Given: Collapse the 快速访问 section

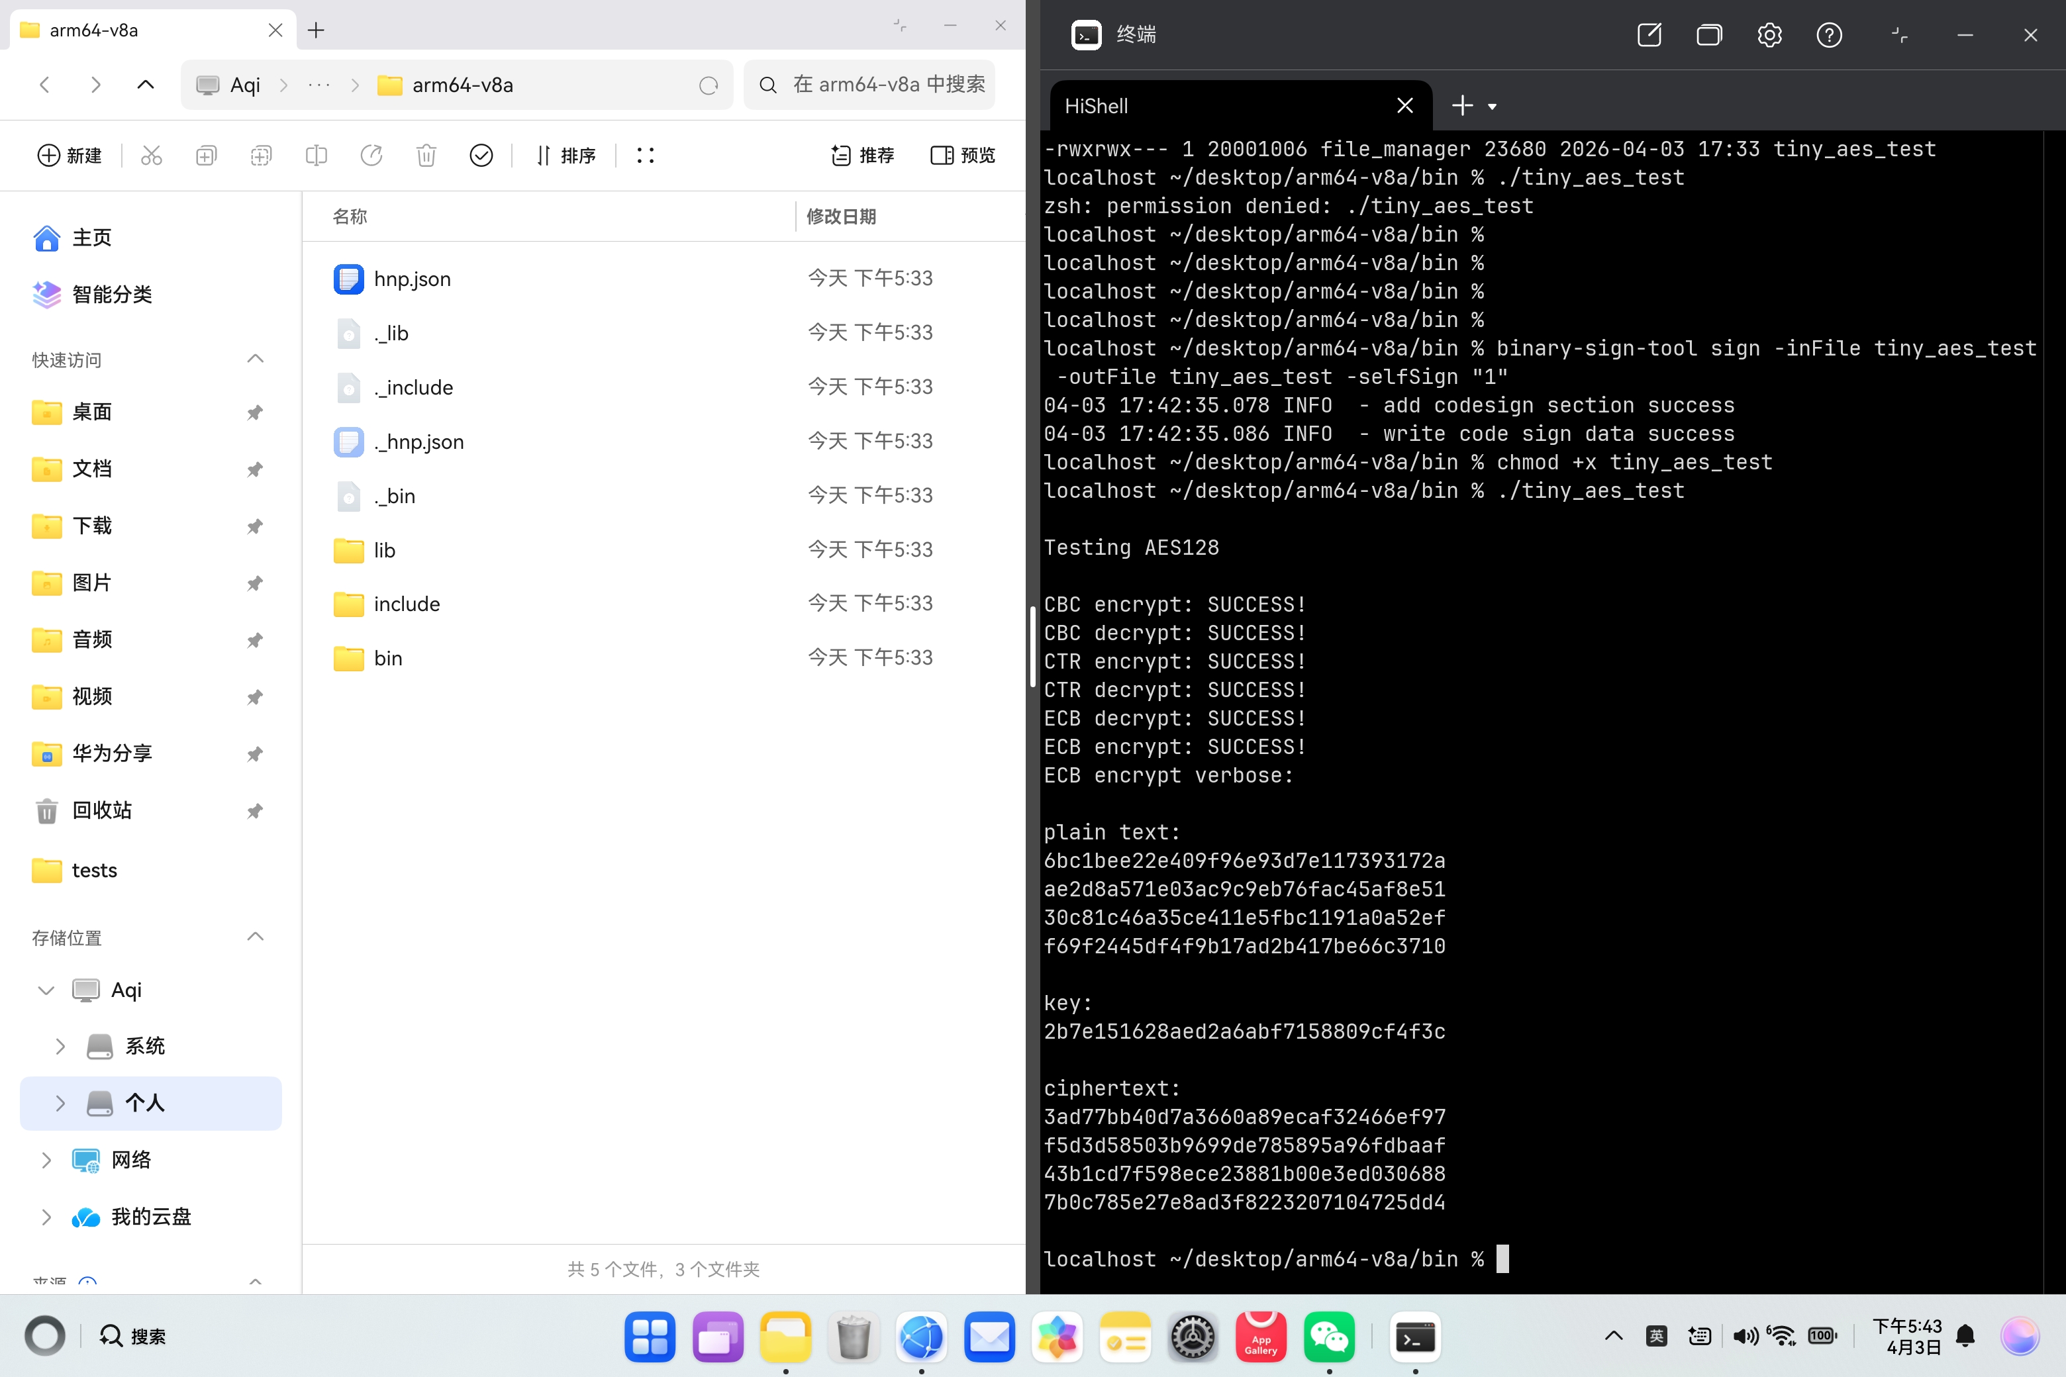Looking at the screenshot, I should point(255,358).
